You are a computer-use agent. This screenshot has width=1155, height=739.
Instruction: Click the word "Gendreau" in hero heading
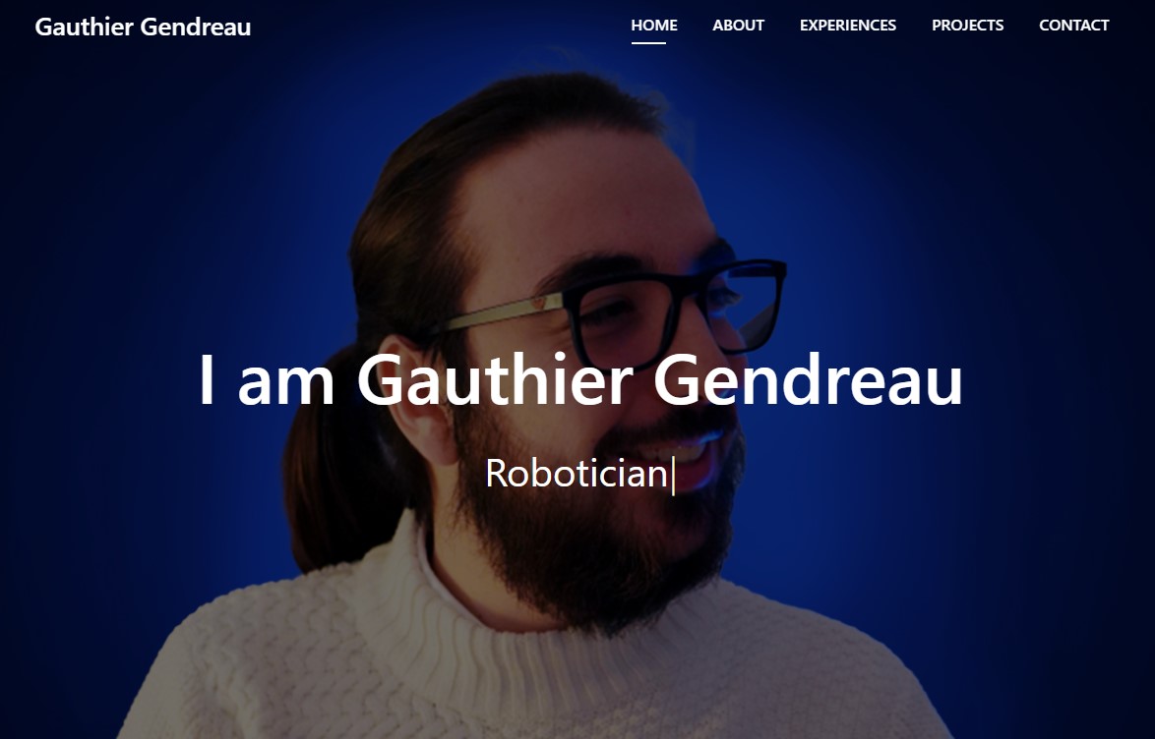click(x=808, y=380)
